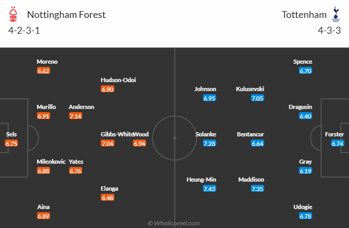This screenshot has width=349, height=228.
Task: Select Gibbs-White's 7.04 rating badge
Action: pyautogui.click(x=108, y=143)
